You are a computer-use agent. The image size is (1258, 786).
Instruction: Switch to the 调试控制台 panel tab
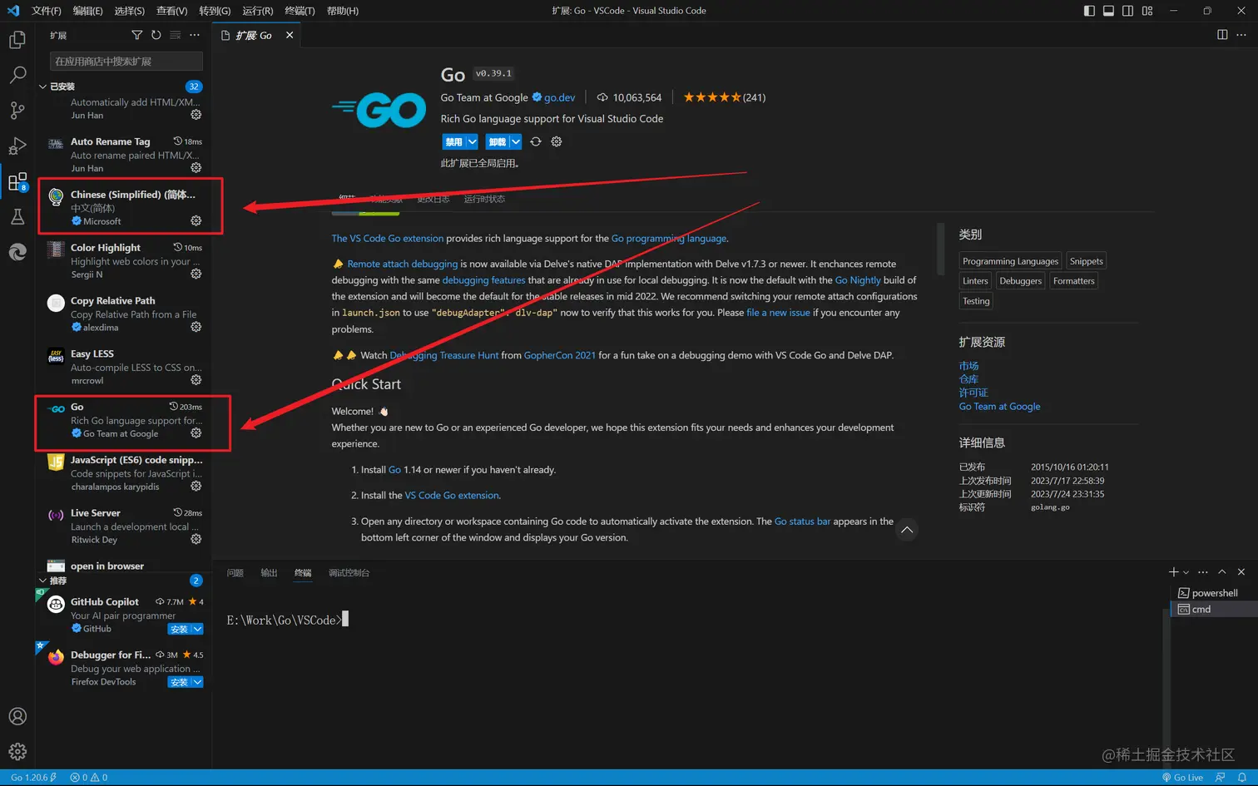click(349, 573)
